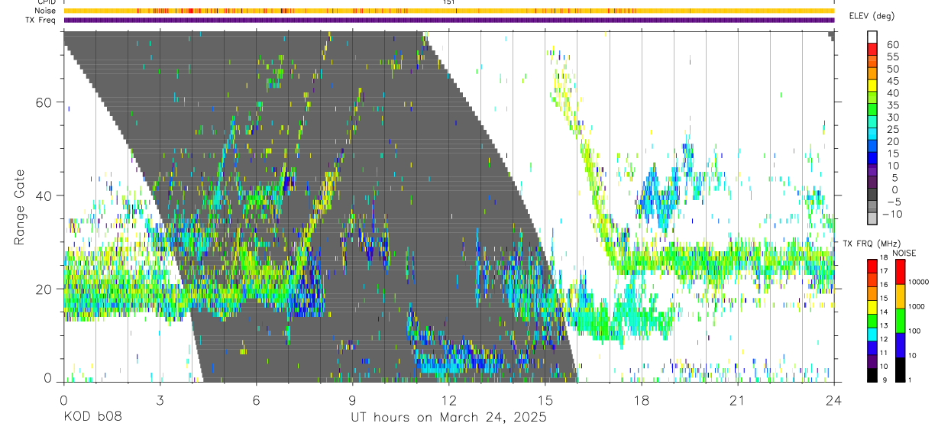Click the orange Noise strip above the plot
938x433 pixels.
point(448,11)
